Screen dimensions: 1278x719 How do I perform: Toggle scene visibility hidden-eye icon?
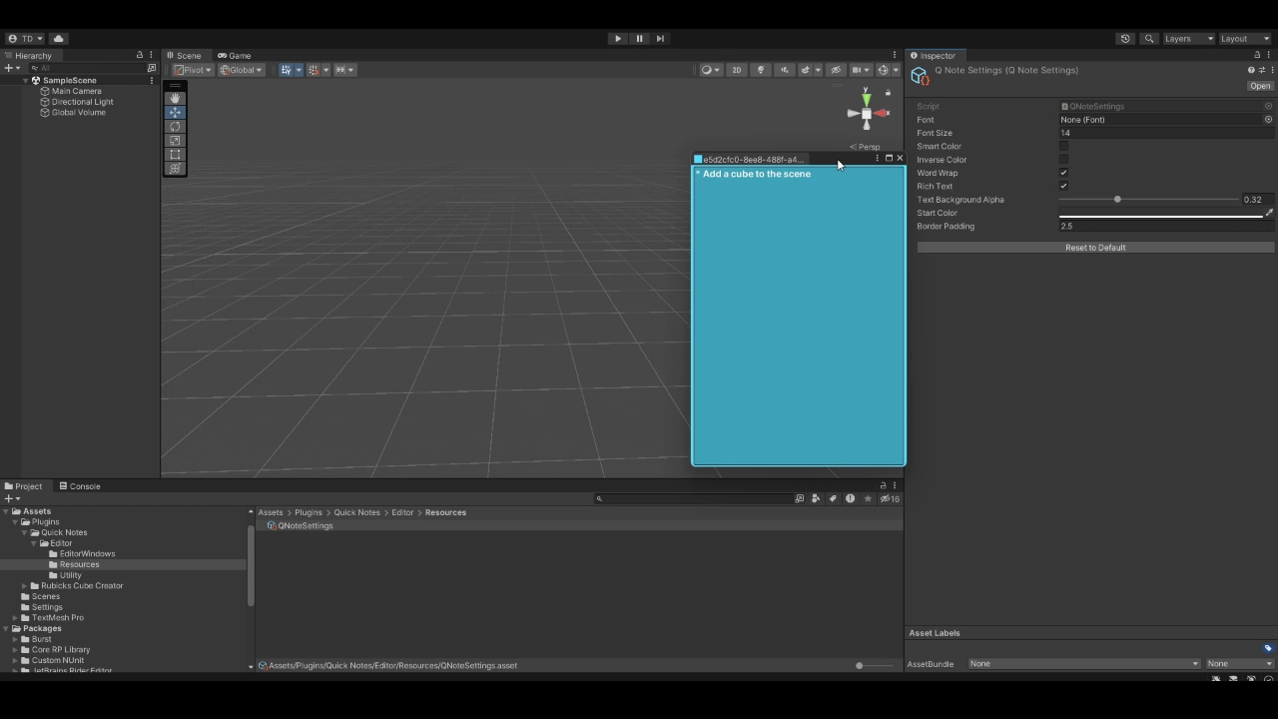(x=836, y=70)
